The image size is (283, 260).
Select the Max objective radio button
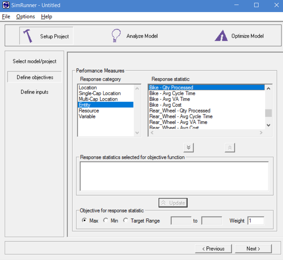pyautogui.click(x=84, y=221)
